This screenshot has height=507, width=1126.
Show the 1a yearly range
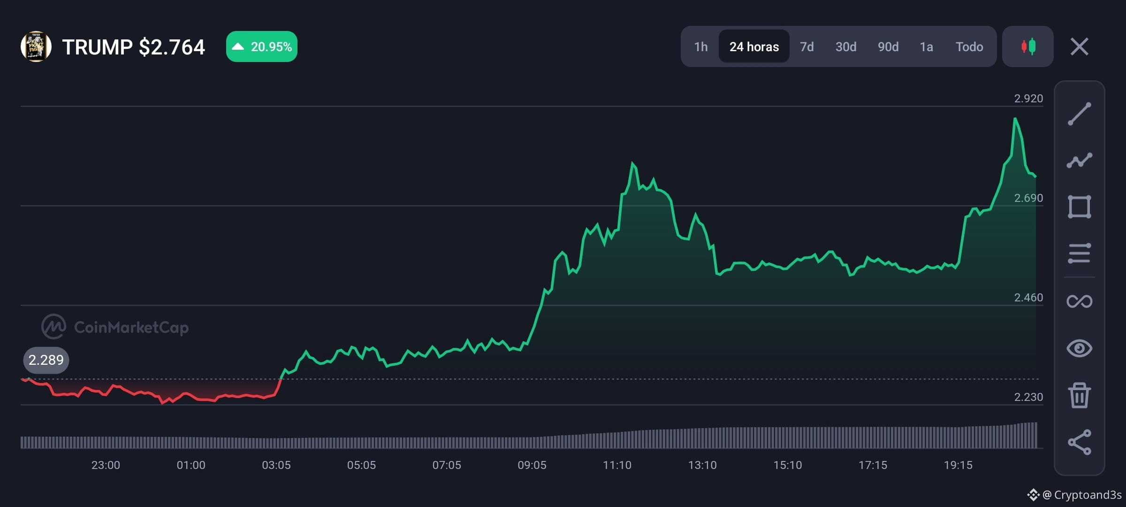pyautogui.click(x=926, y=47)
